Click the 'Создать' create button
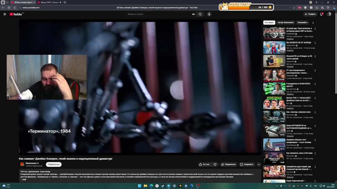Image resolution: width=337 pixels, height=189 pixels. click(x=310, y=14)
